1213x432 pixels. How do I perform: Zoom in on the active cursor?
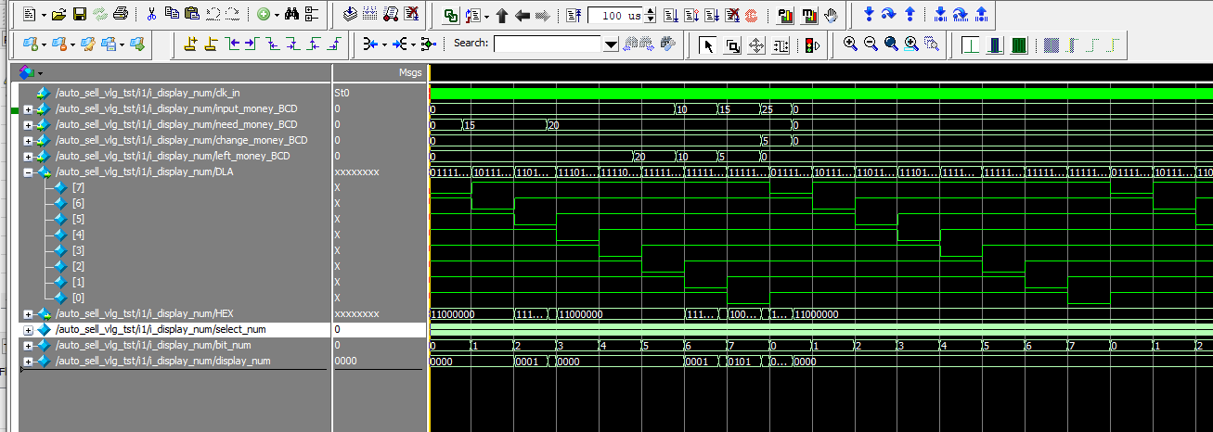pyautogui.click(x=911, y=44)
